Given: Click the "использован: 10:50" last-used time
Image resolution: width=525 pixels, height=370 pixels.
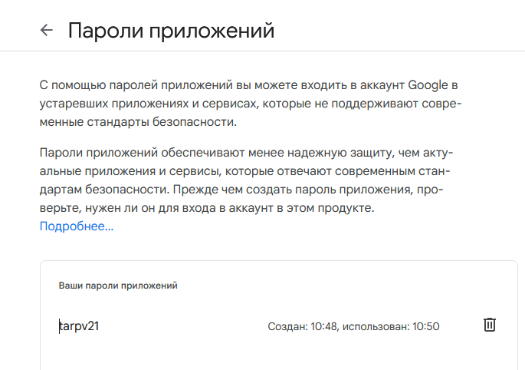Looking at the screenshot, I should point(391,326).
